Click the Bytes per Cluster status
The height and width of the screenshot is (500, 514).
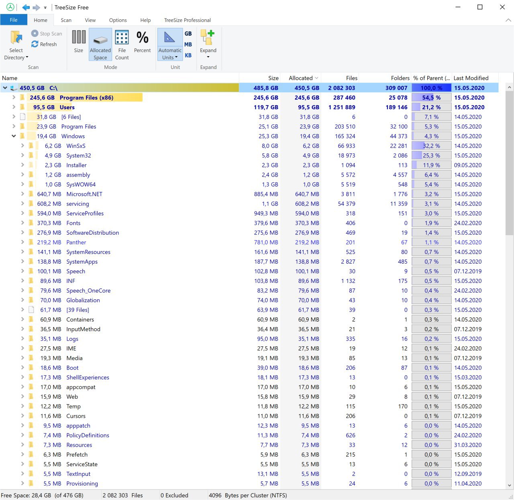coord(248,495)
